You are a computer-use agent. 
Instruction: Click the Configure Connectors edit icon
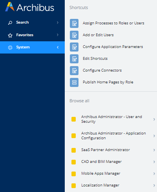coord(74,70)
